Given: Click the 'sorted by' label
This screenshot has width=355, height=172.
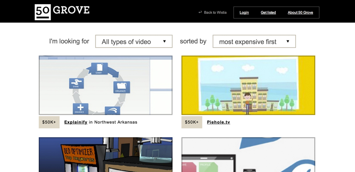Looking at the screenshot, I should [193, 41].
